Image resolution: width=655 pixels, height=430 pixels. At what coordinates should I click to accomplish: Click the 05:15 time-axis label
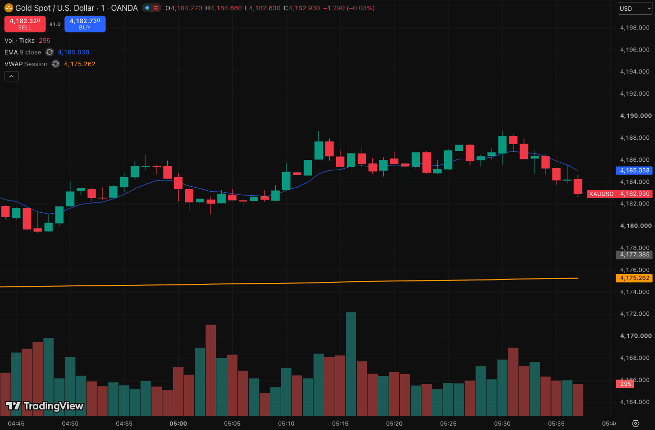pos(340,423)
